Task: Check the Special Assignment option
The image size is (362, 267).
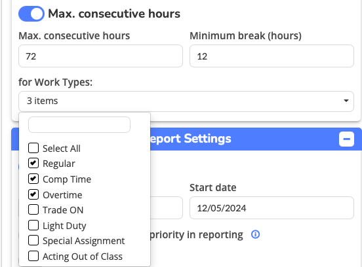Action: (33, 241)
